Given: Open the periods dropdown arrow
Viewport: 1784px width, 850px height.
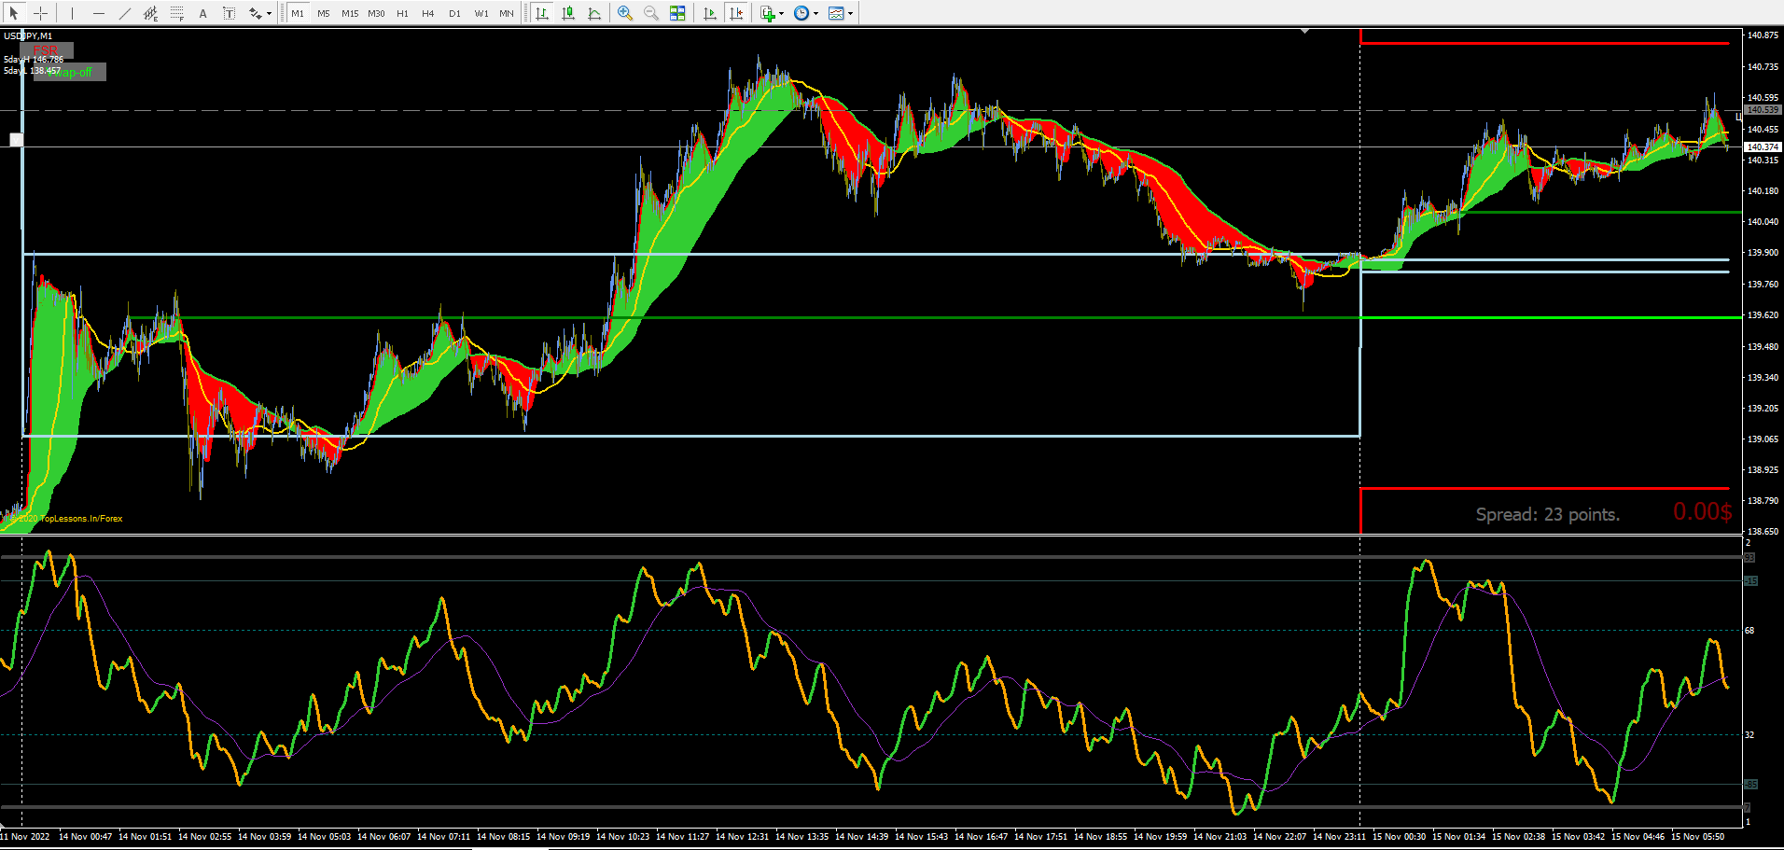Looking at the screenshot, I should [816, 13].
